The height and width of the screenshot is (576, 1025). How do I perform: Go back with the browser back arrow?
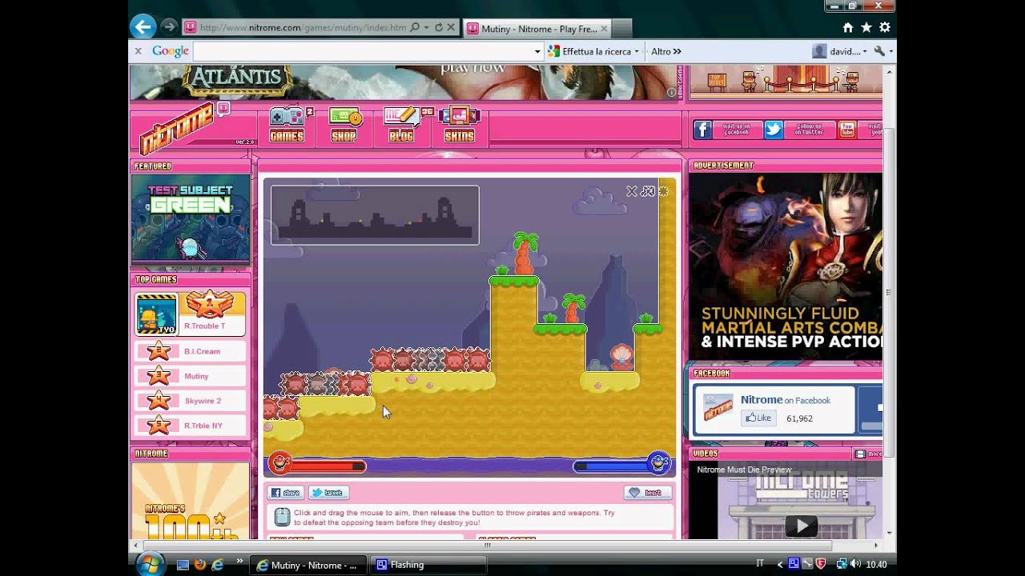coord(143,26)
